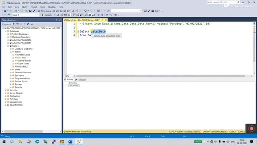The image size is (257, 145).
Task: Open the Tools menu
Action: (43, 7)
